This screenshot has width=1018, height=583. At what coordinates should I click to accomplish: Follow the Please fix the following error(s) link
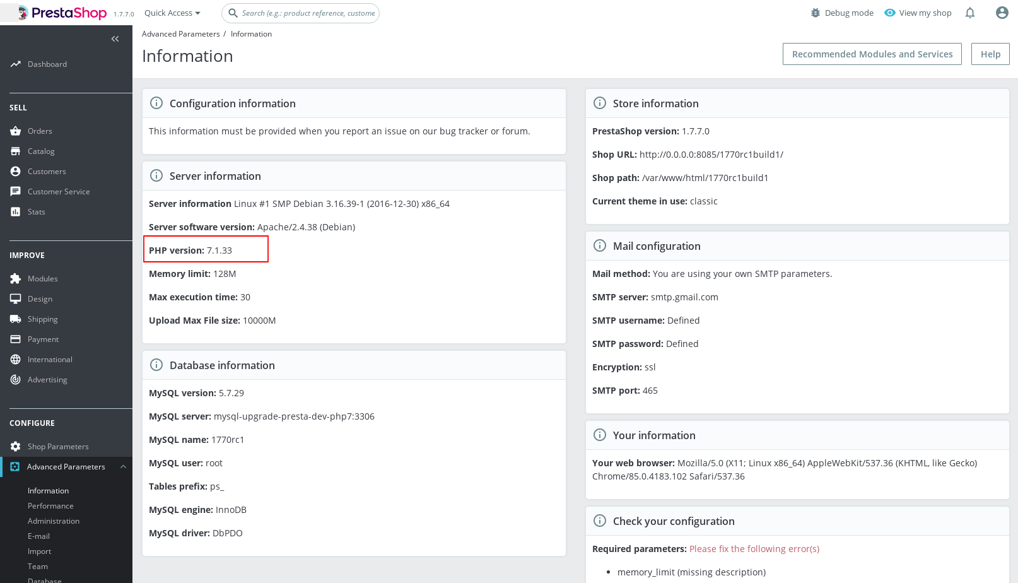click(754, 548)
